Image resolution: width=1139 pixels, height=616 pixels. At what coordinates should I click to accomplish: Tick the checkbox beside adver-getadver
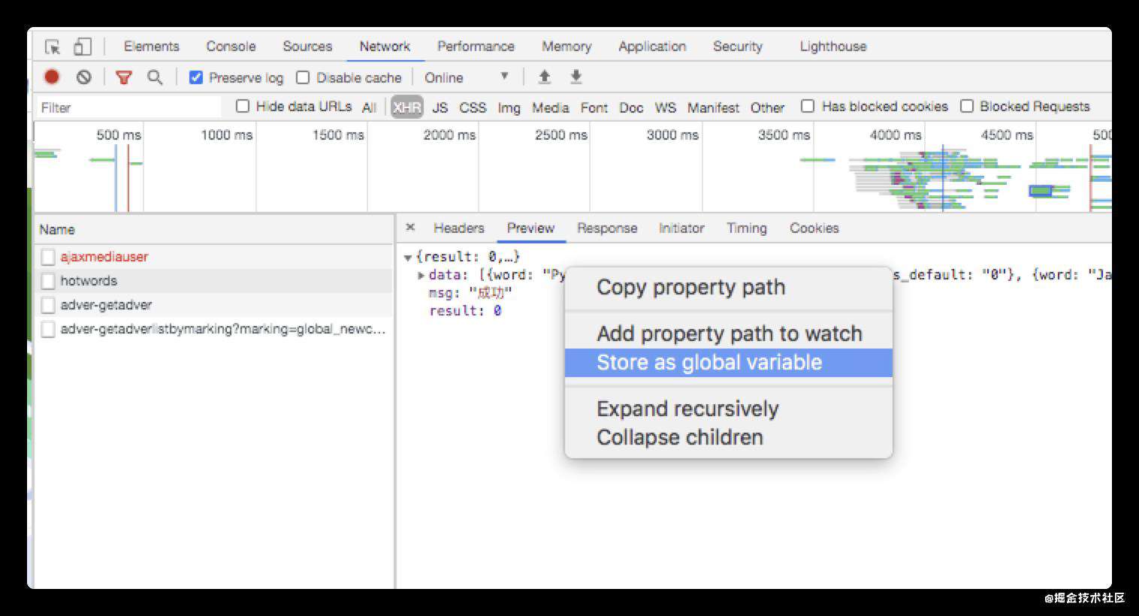coord(48,305)
